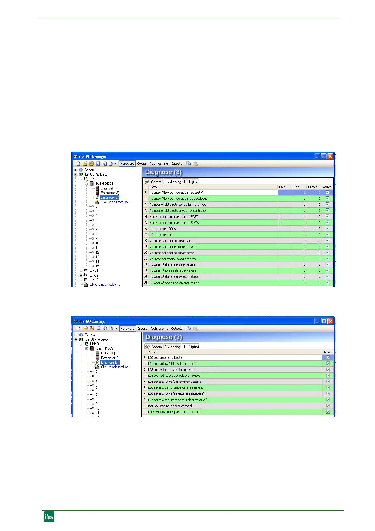Click General gear icon in Analog-tab window tree
The width and height of the screenshot is (375, 531).
(81, 170)
